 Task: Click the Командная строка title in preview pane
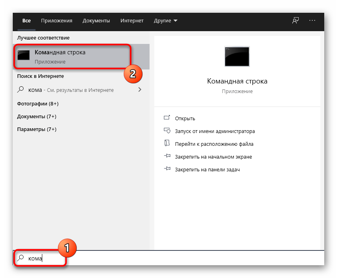coord(237,81)
